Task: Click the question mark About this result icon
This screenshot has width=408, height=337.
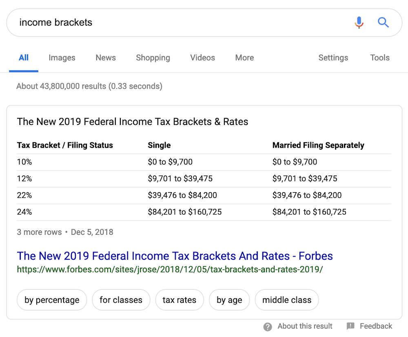Action: [x=268, y=326]
